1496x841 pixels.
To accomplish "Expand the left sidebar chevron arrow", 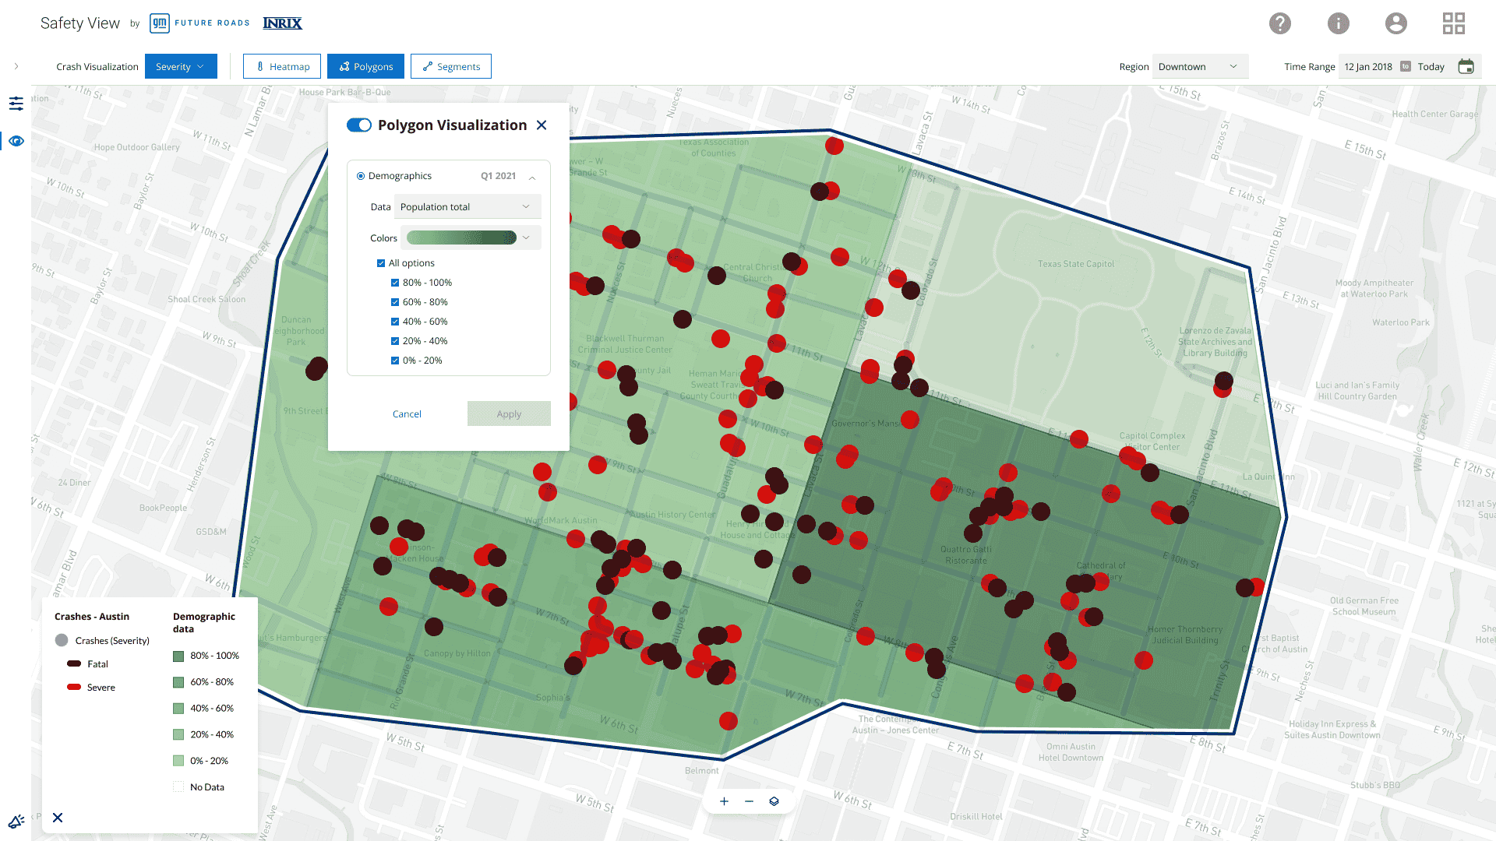I will (x=16, y=66).
